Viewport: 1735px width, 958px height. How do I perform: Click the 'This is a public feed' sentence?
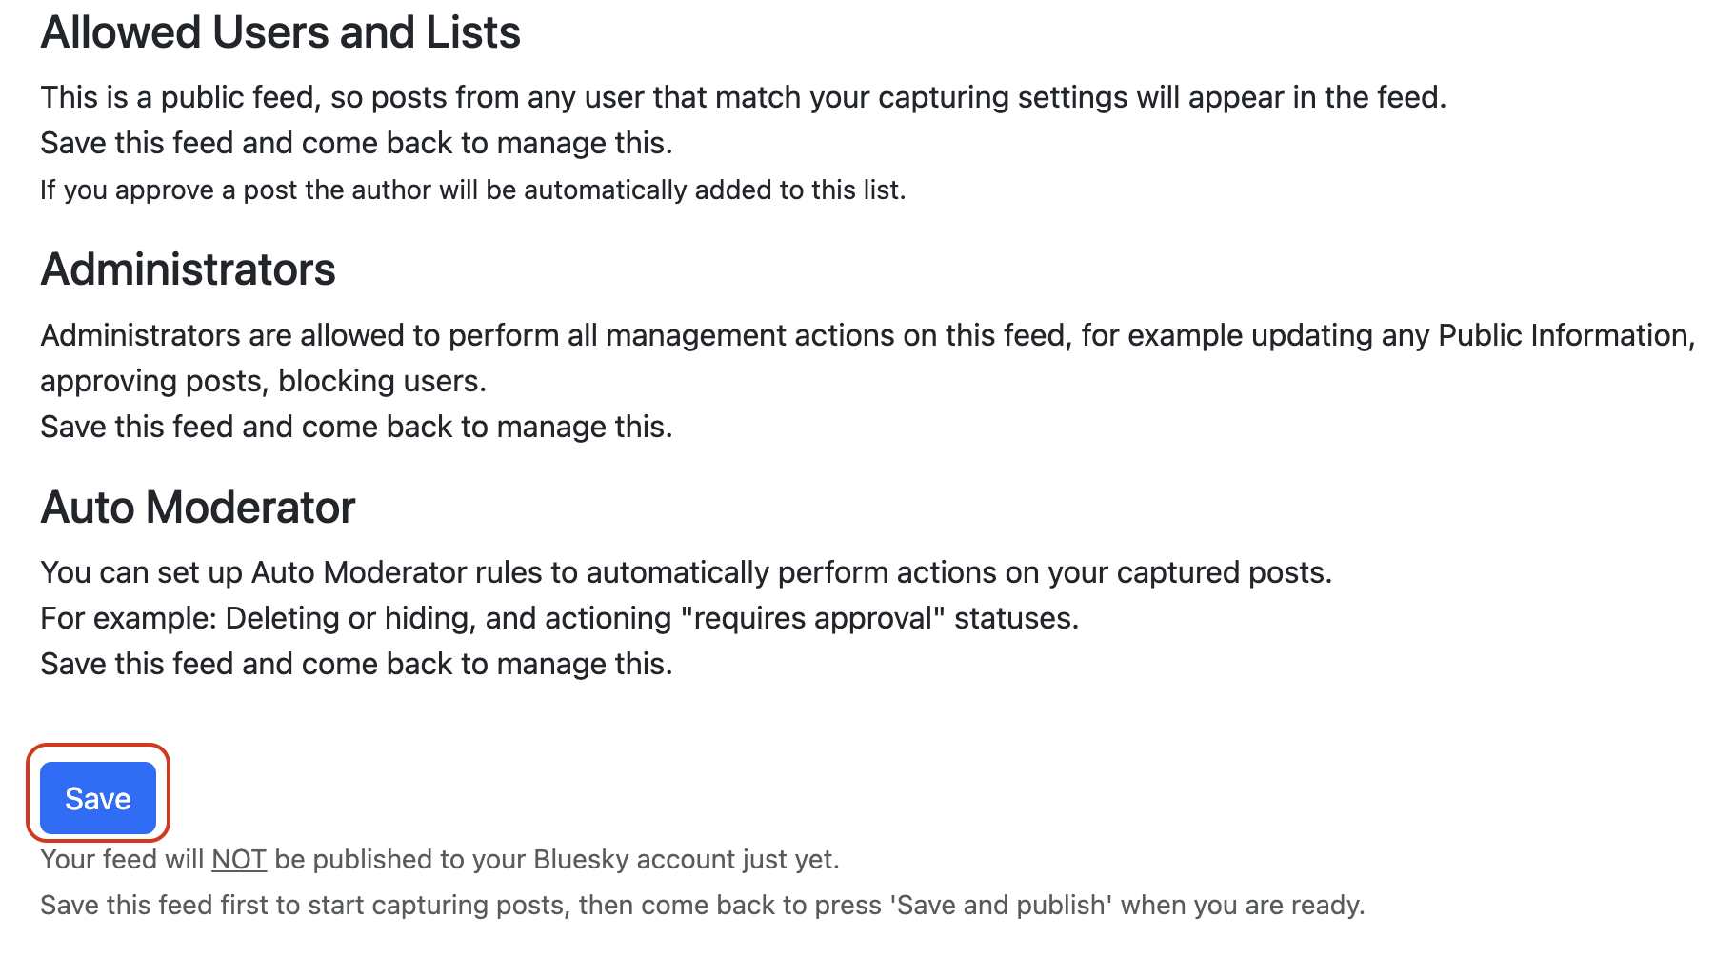[744, 97]
